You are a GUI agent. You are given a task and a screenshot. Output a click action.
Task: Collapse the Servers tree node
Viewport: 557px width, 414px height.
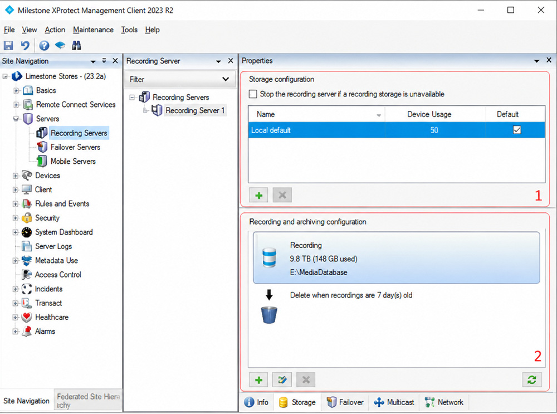(16, 119)
